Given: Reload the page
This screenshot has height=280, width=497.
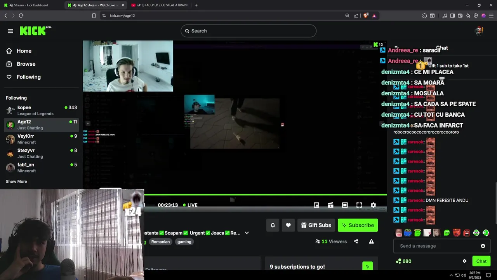Looking at the screenshot, I should pyautogui.click(x=21, y=16).
